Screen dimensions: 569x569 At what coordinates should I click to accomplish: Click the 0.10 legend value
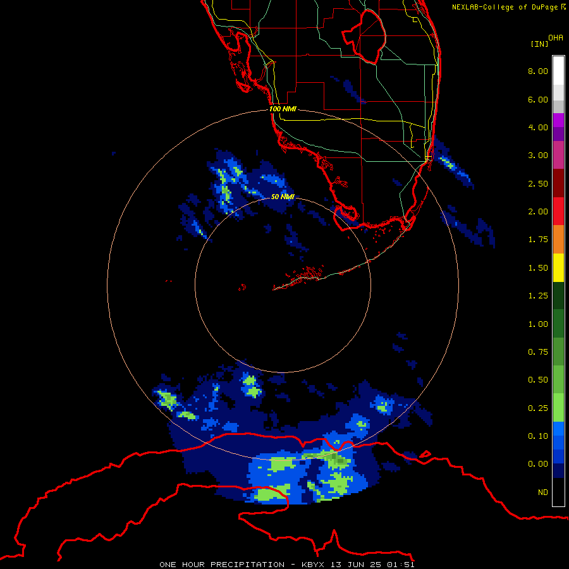[x=538, y=436]
